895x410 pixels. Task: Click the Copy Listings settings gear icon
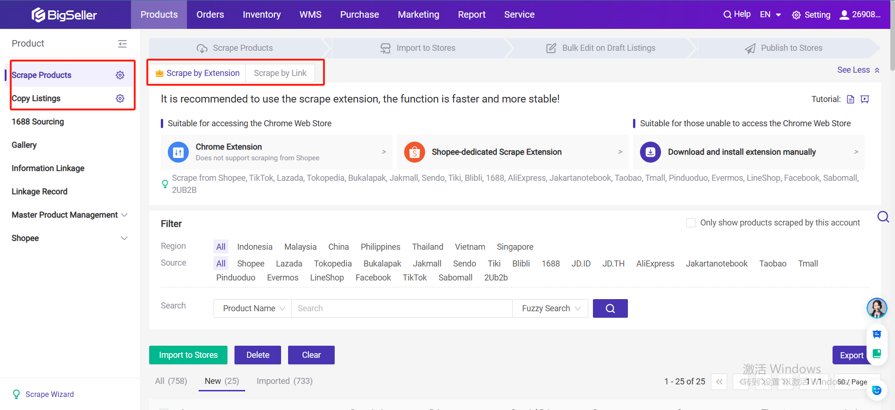[x=120, y=98]
